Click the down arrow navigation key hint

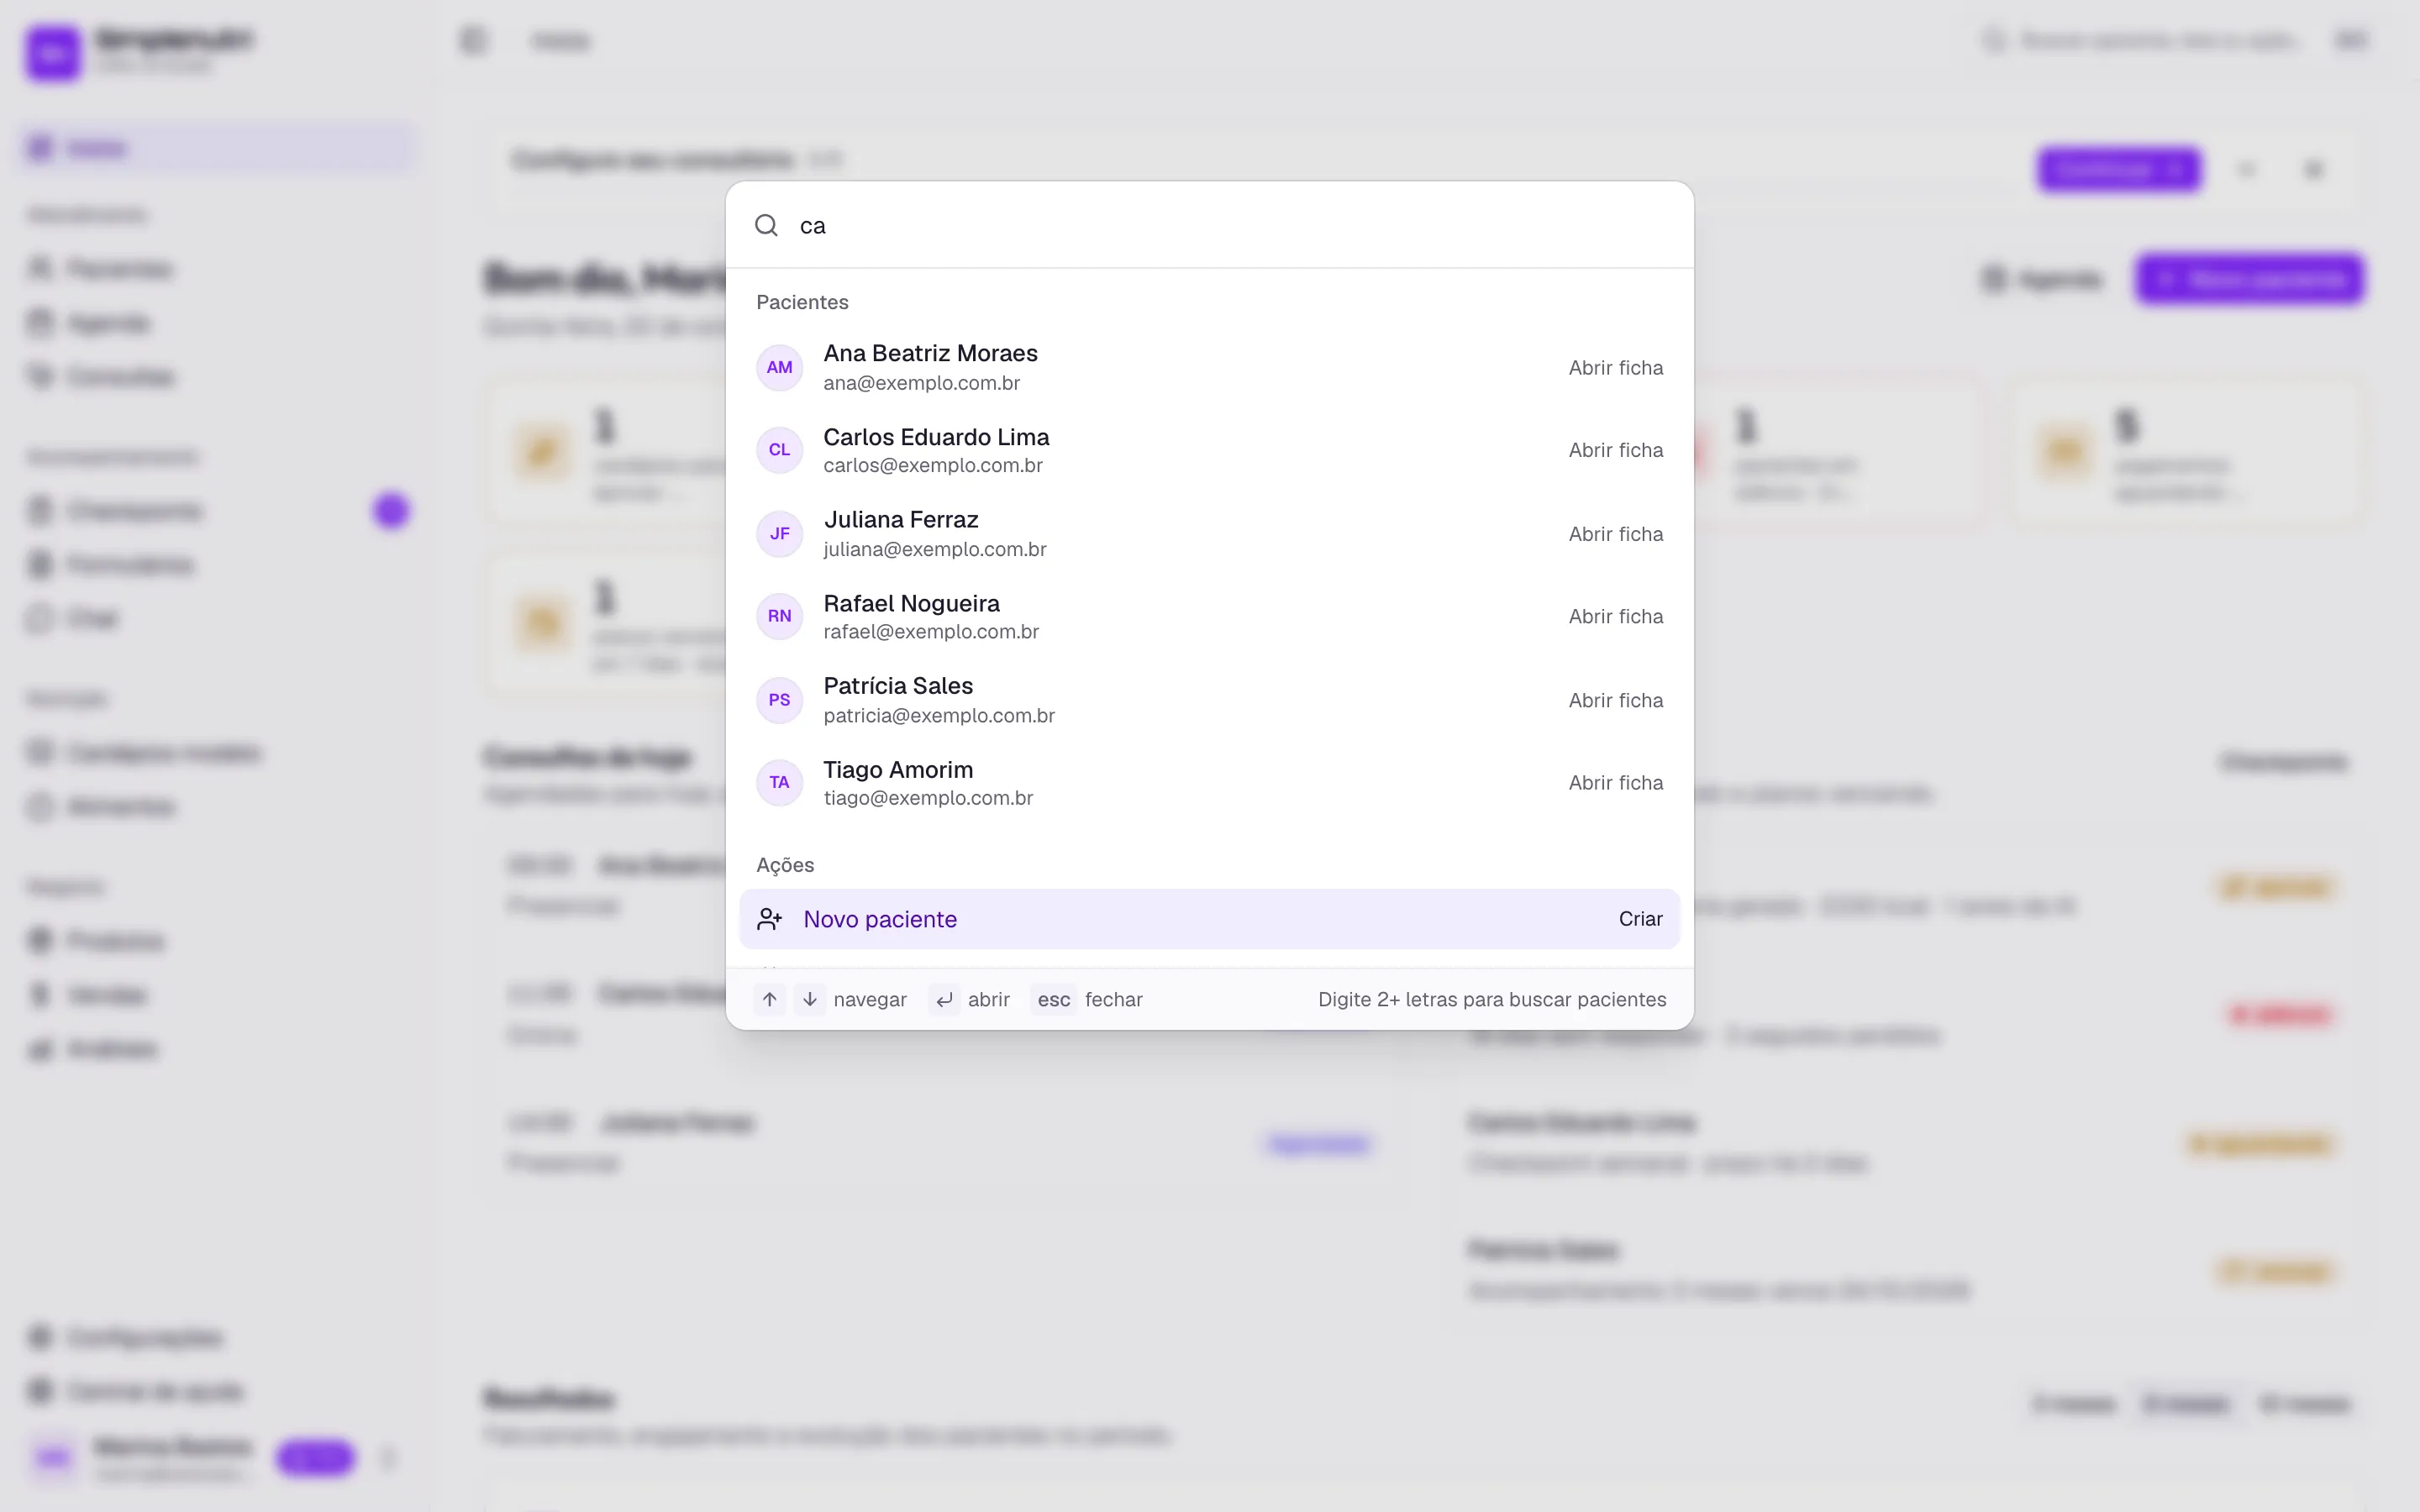coord(810,999)
